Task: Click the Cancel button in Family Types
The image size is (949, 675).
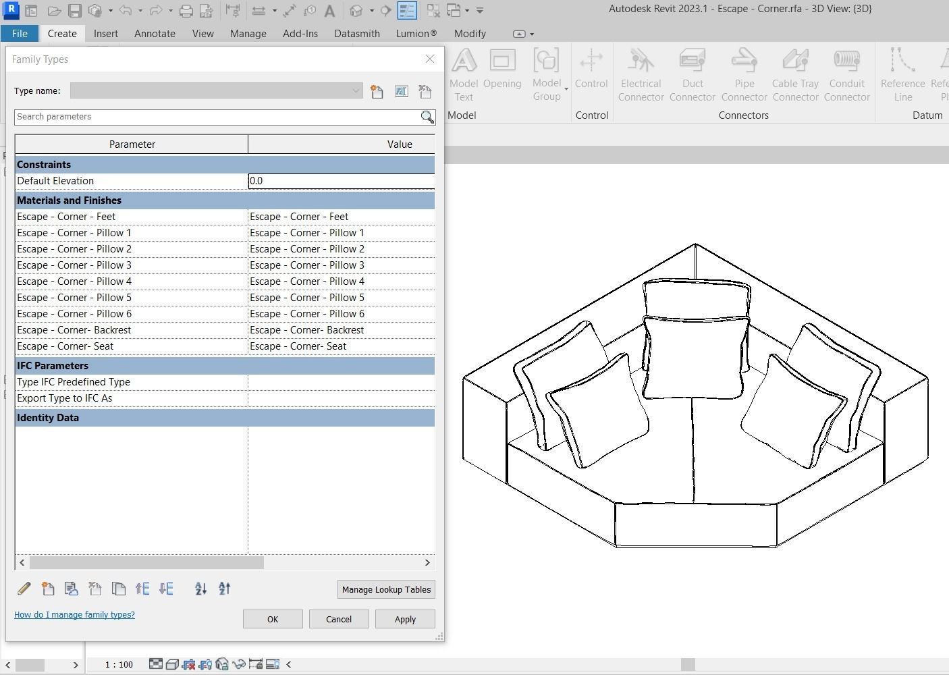Action: coord(339,619)
